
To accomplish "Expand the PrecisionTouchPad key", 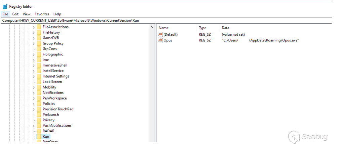I will [34, 109].
